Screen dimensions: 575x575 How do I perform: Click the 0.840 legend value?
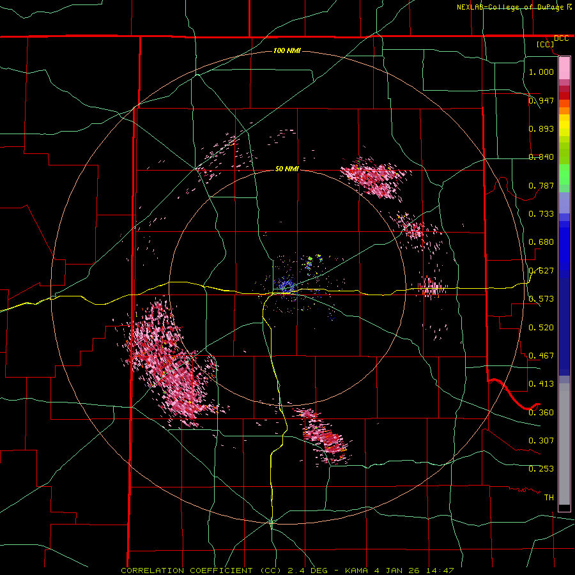coord(541,157)
